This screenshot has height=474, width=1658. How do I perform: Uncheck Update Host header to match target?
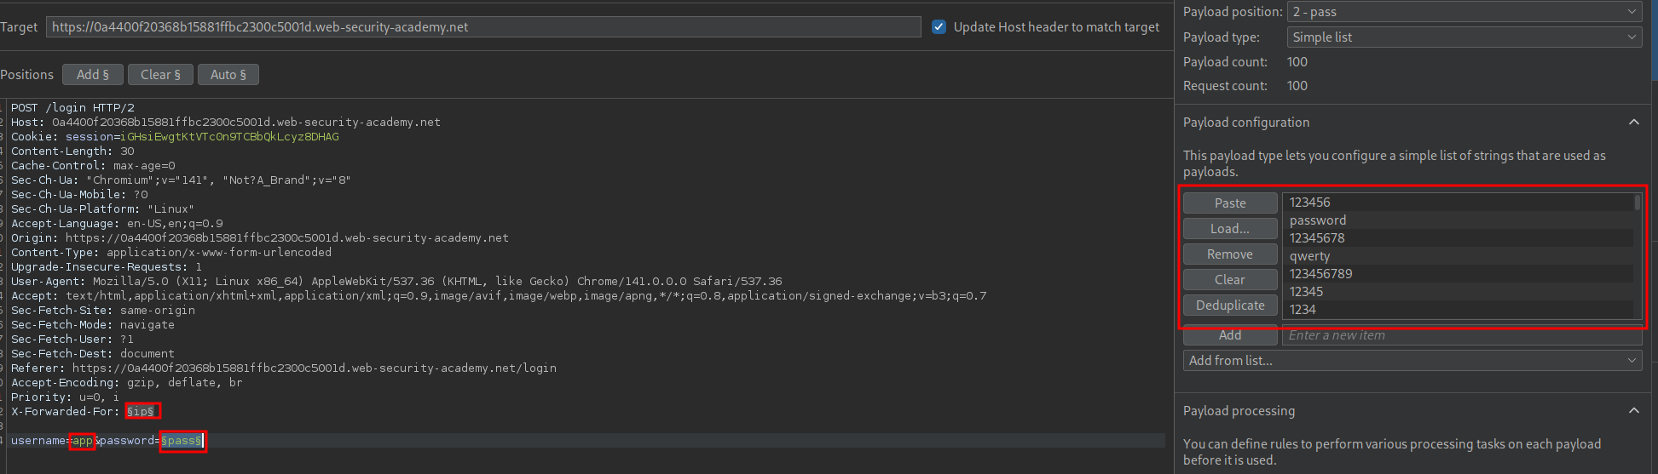(939, 27)
